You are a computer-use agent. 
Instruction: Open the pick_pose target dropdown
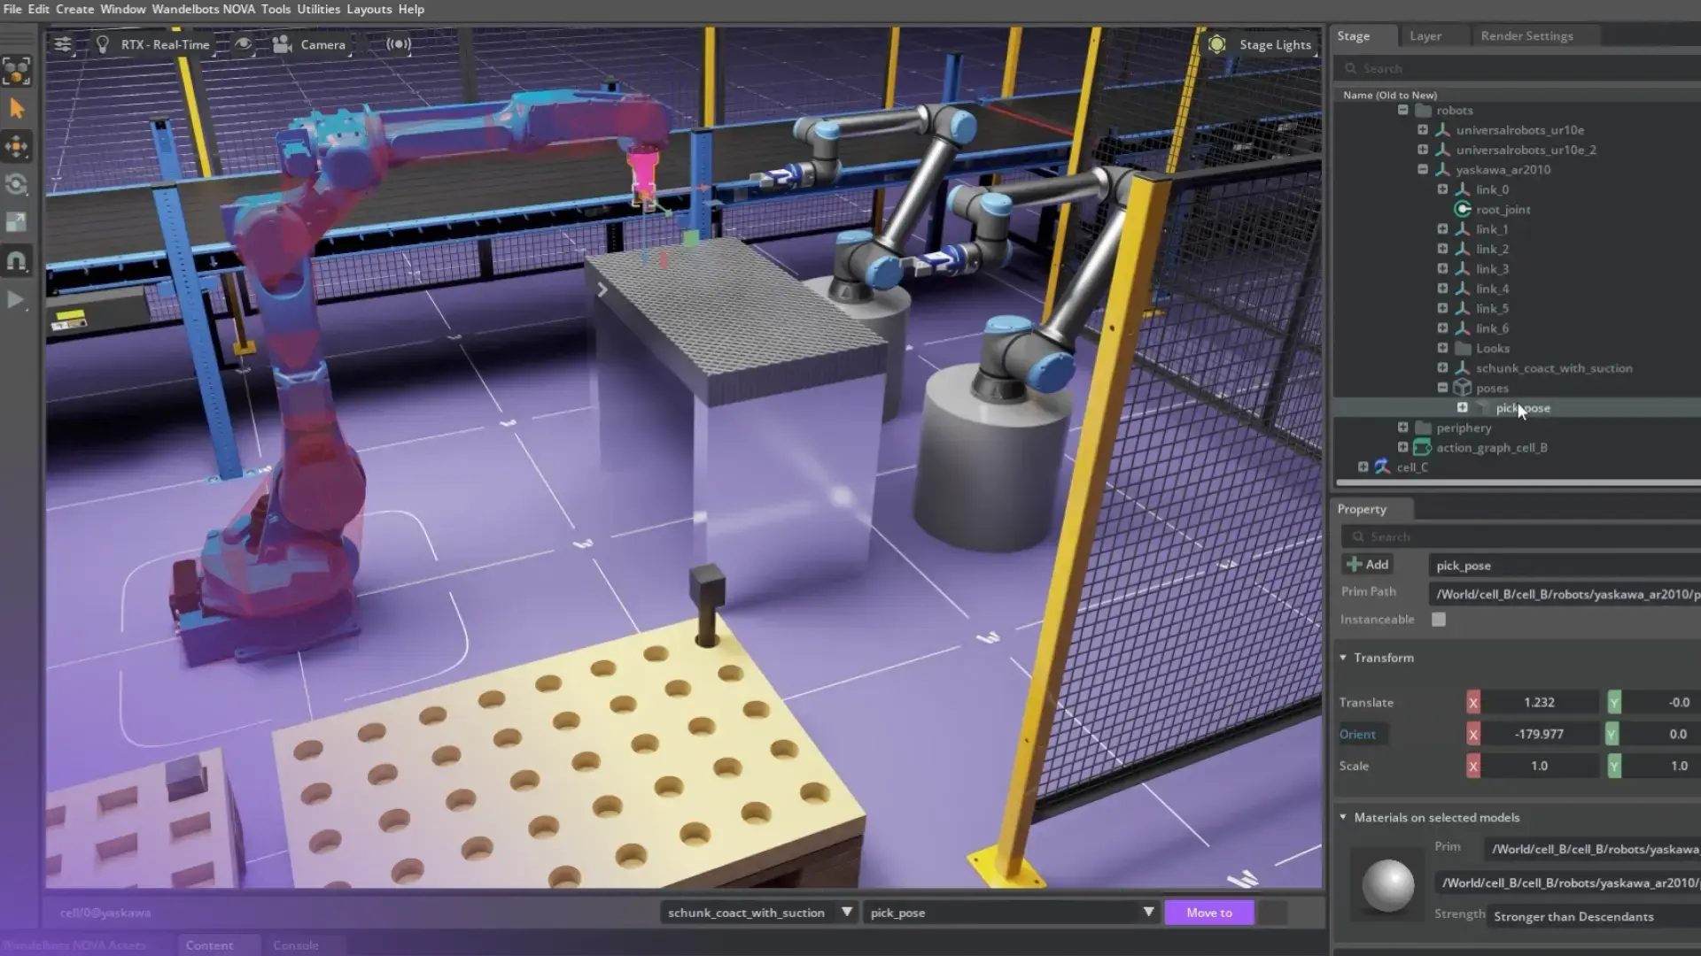1012,913
